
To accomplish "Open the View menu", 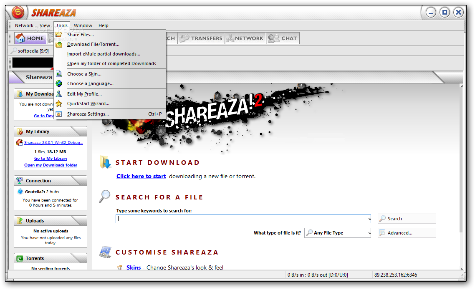I will click(x=45, y=25).
